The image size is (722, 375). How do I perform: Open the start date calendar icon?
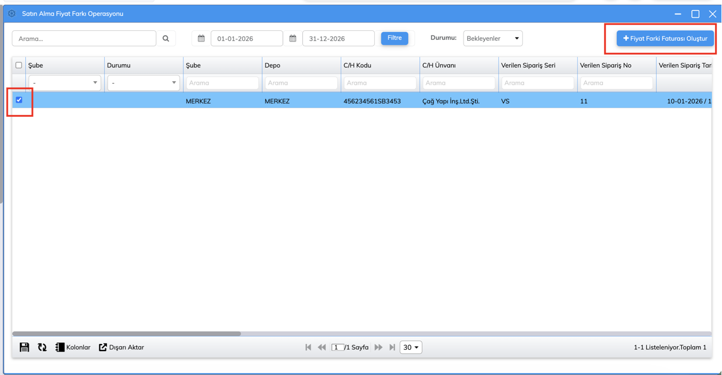(201, 39)
